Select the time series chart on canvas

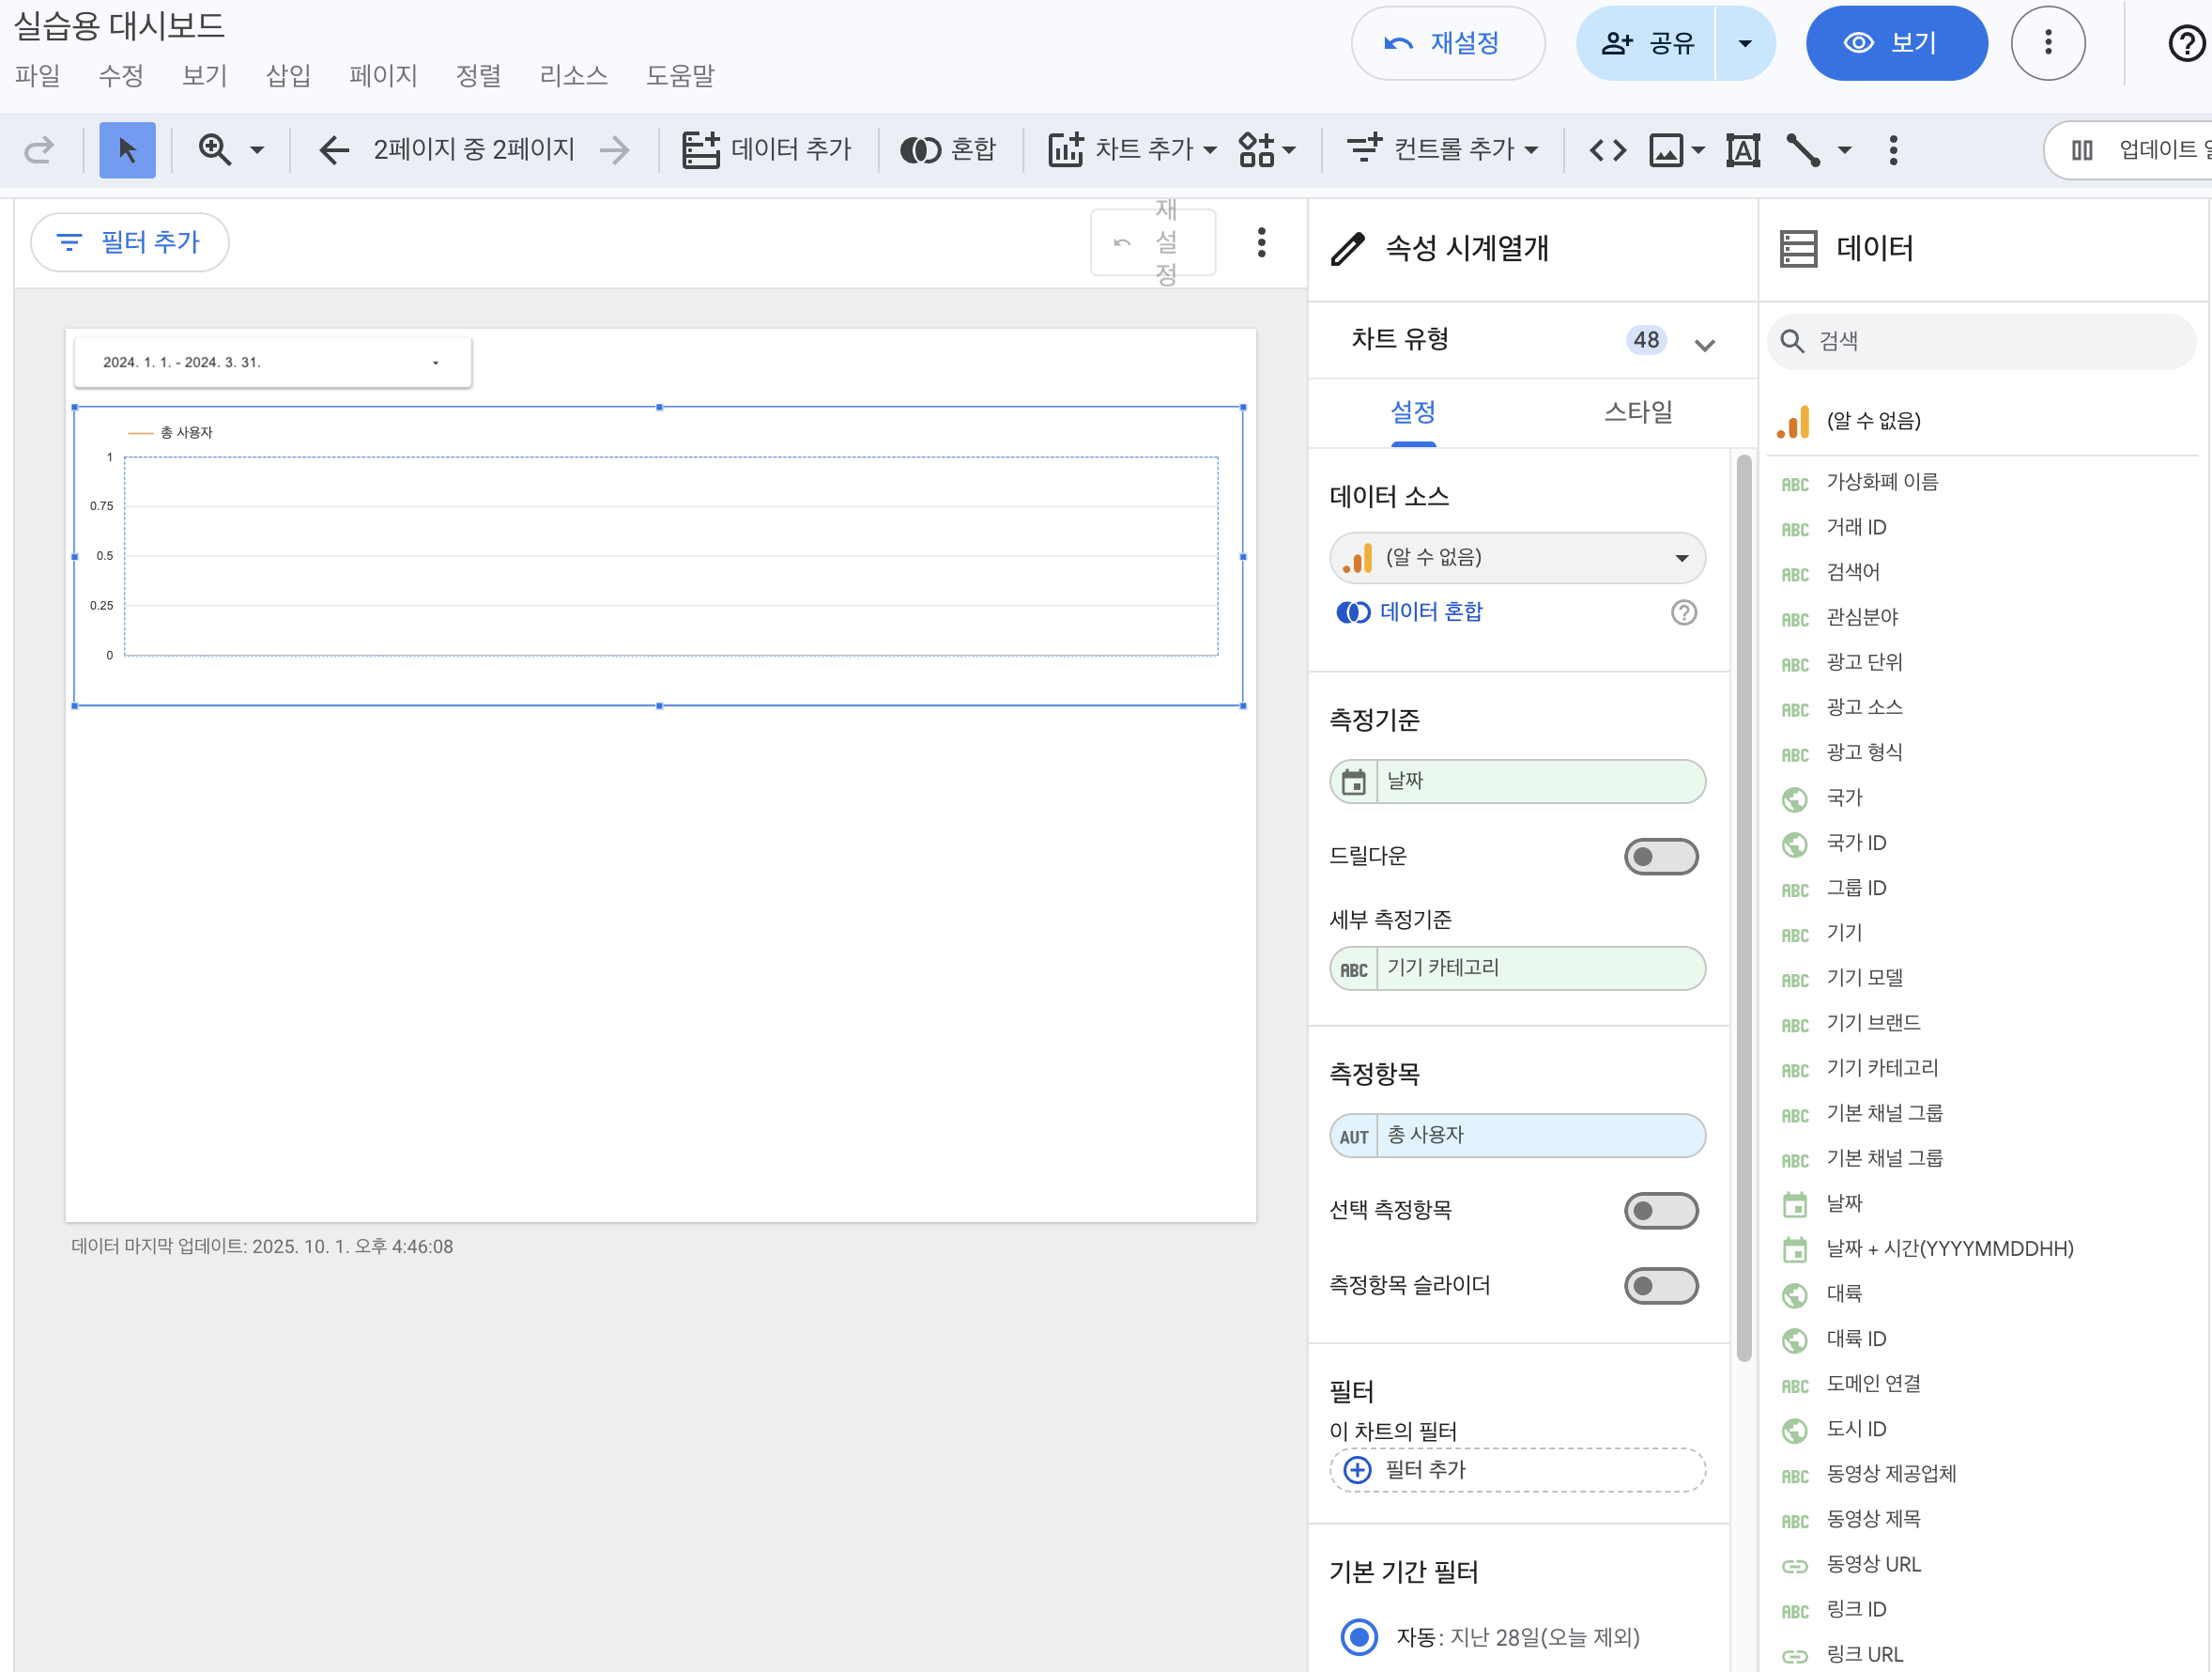coord(659,556)
